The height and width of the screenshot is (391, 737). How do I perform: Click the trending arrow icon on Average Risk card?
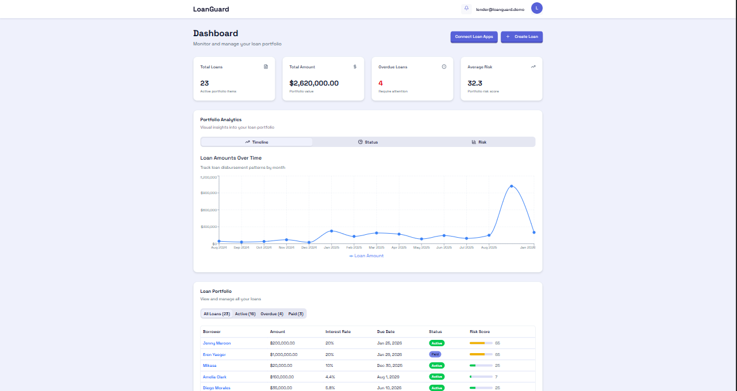[532, 67]
